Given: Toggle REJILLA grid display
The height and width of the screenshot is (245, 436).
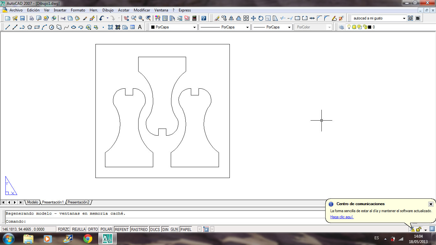Looking at the screenshot, I should tap(79, 229).
